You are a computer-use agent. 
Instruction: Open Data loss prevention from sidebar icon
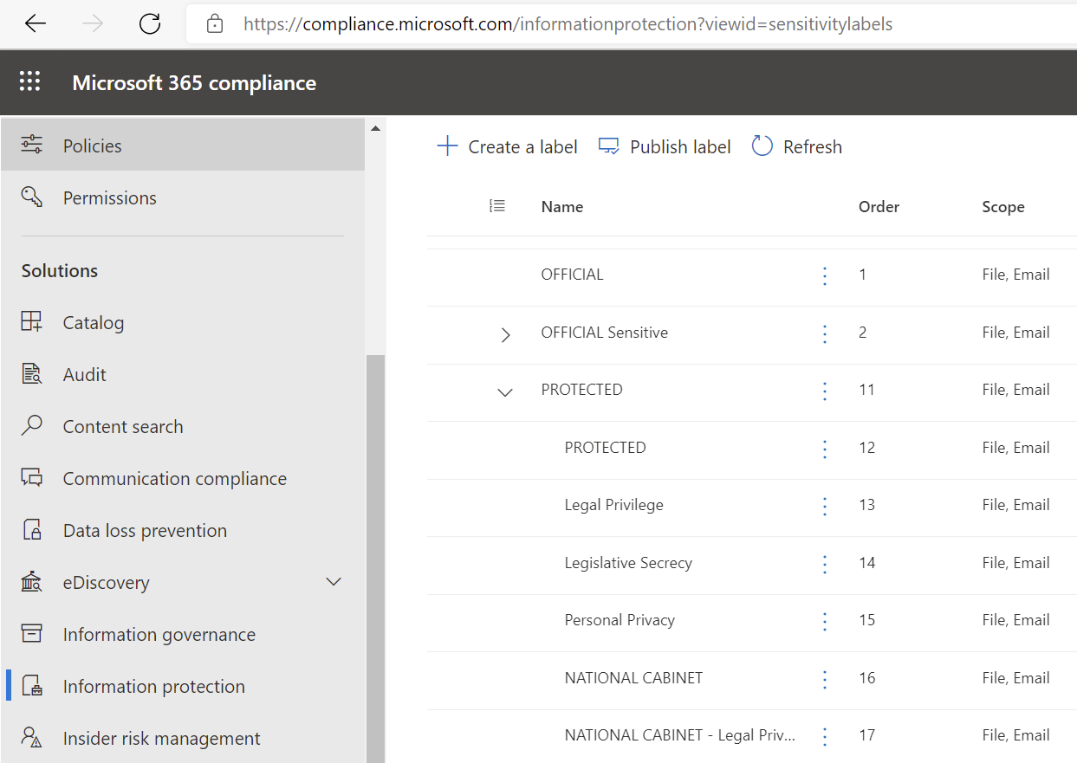click(x=32, y=530)
